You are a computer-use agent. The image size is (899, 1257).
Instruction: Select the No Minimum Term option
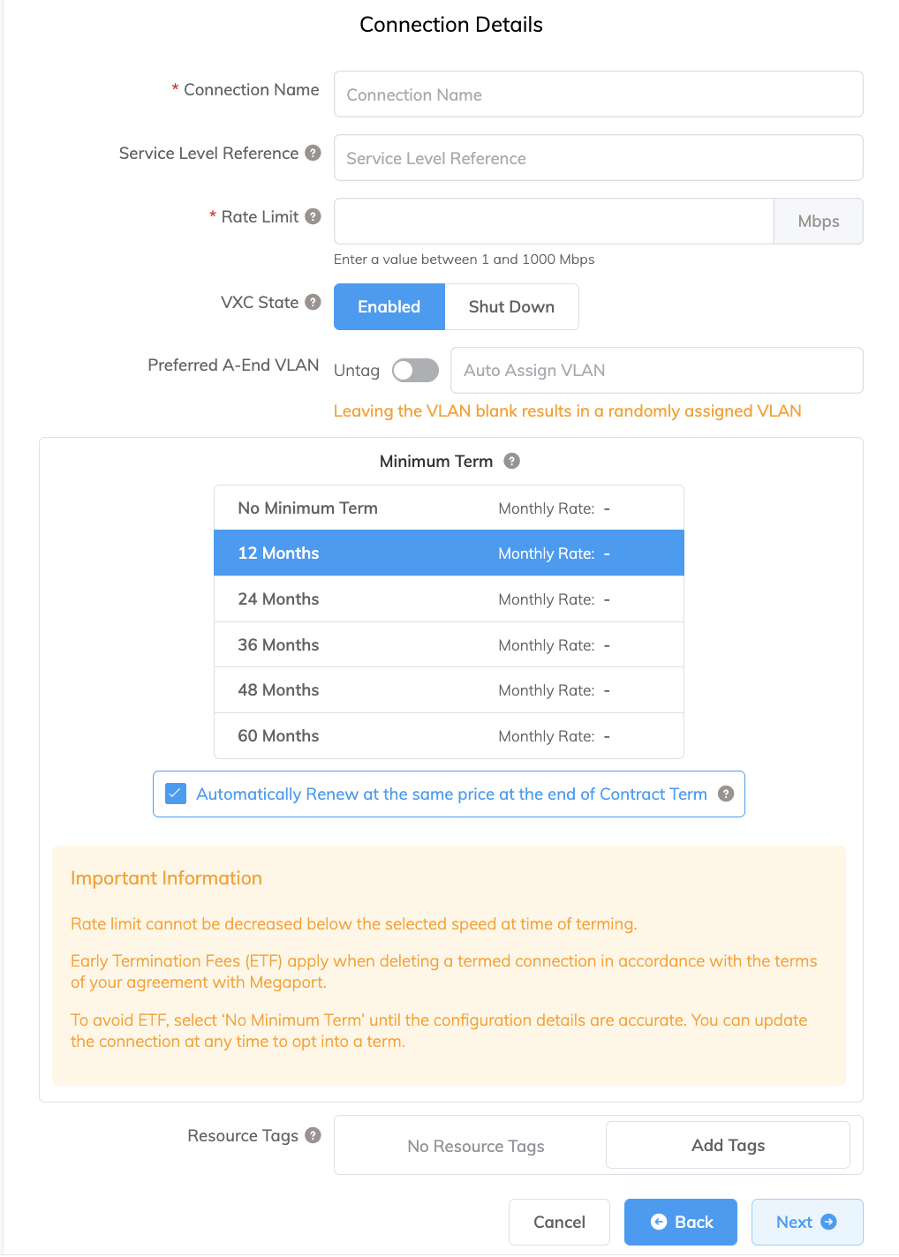coord(449,508)
